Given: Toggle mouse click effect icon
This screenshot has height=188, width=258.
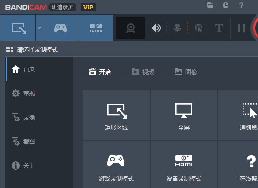Looking at the screenshot, I should coord(198,28).
